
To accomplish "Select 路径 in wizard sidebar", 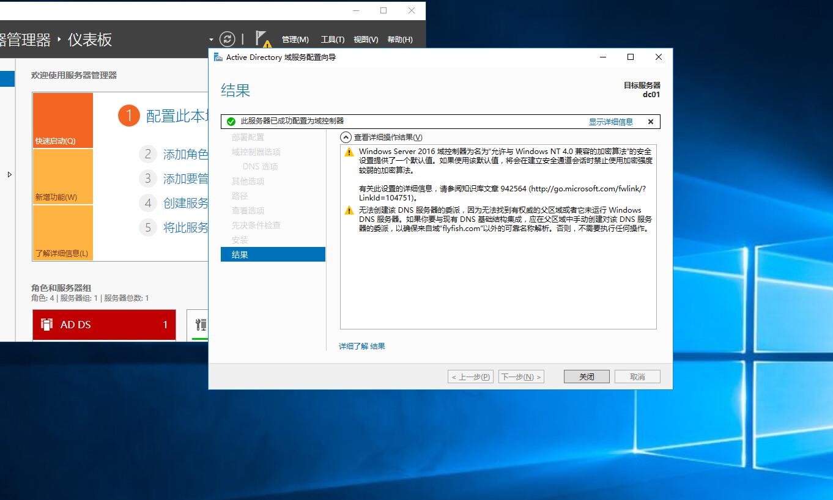I will click(240, 196).
